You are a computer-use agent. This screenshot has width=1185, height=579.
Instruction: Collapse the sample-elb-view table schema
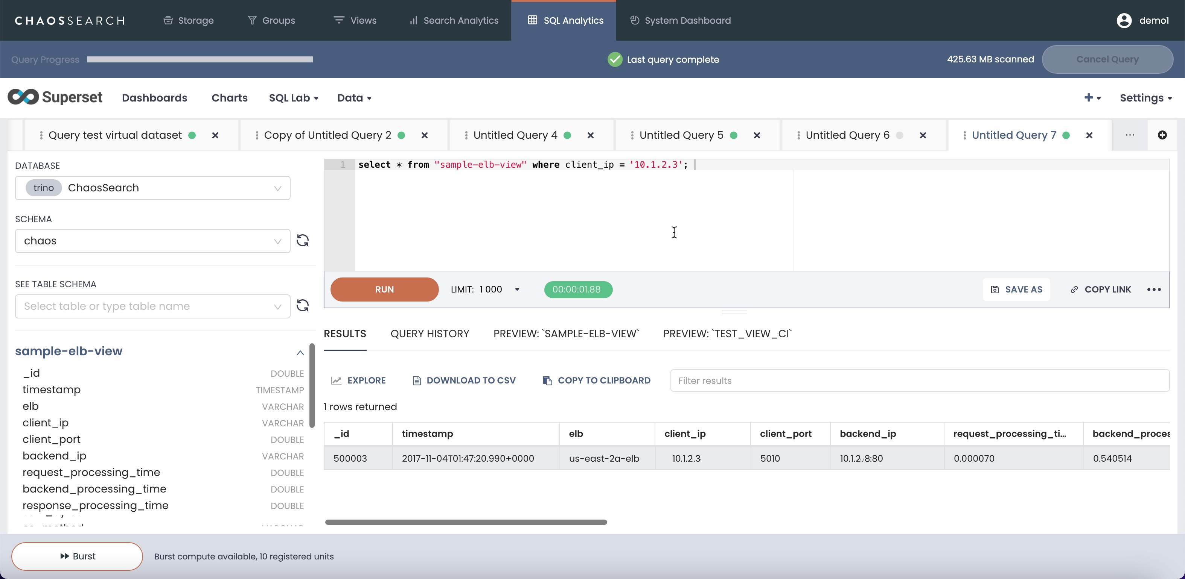click(300, 352)
